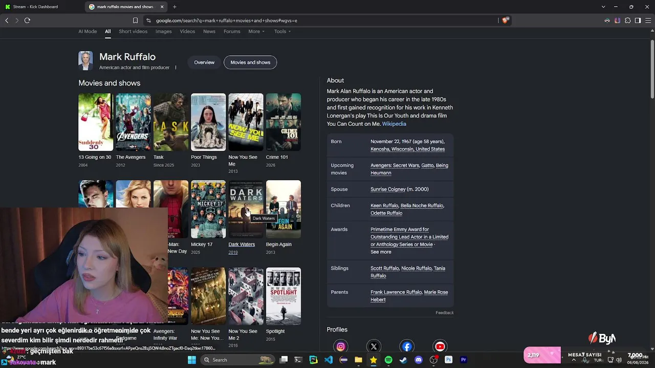Click the Overview chip button

coord(204,62)
